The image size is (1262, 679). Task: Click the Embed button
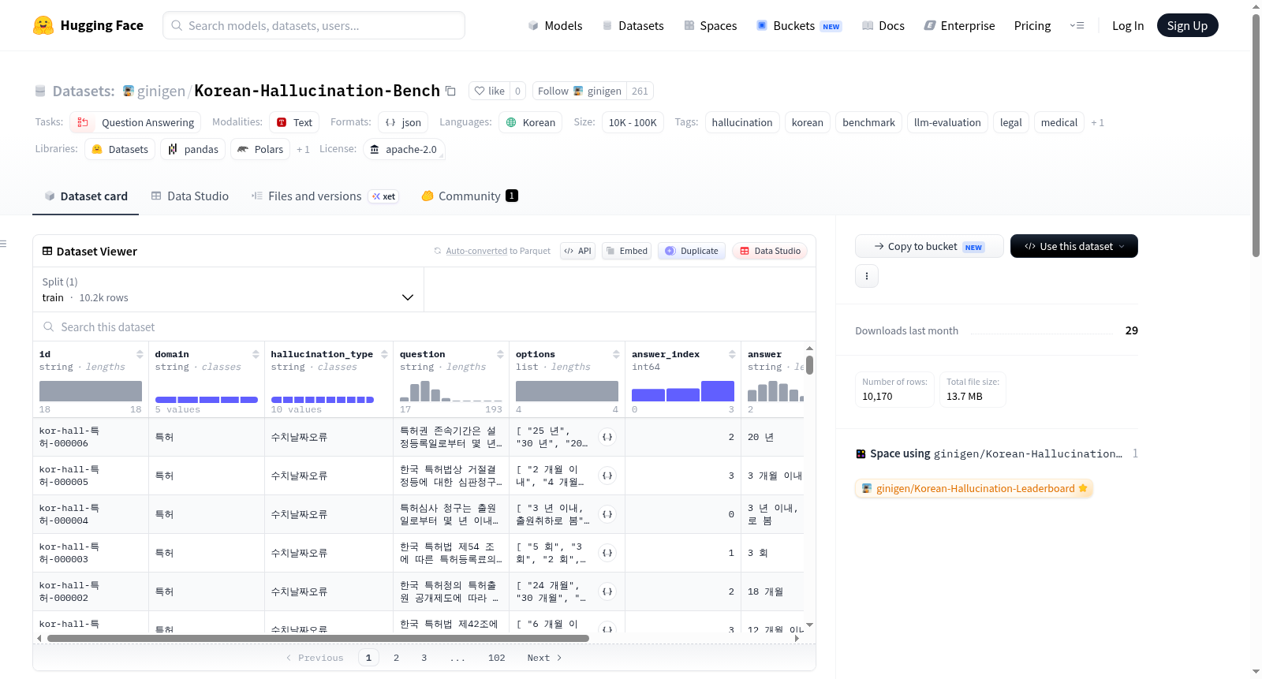(626, 251)
